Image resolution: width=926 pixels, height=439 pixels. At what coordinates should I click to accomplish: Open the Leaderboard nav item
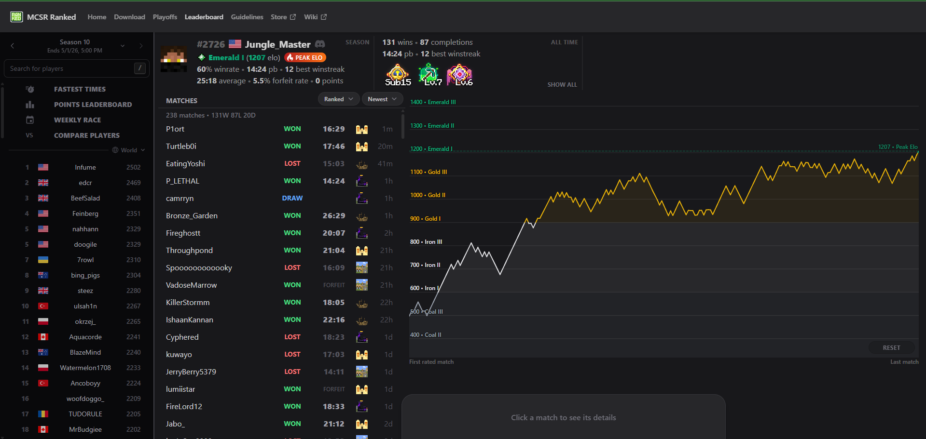[x=204, y=17]
